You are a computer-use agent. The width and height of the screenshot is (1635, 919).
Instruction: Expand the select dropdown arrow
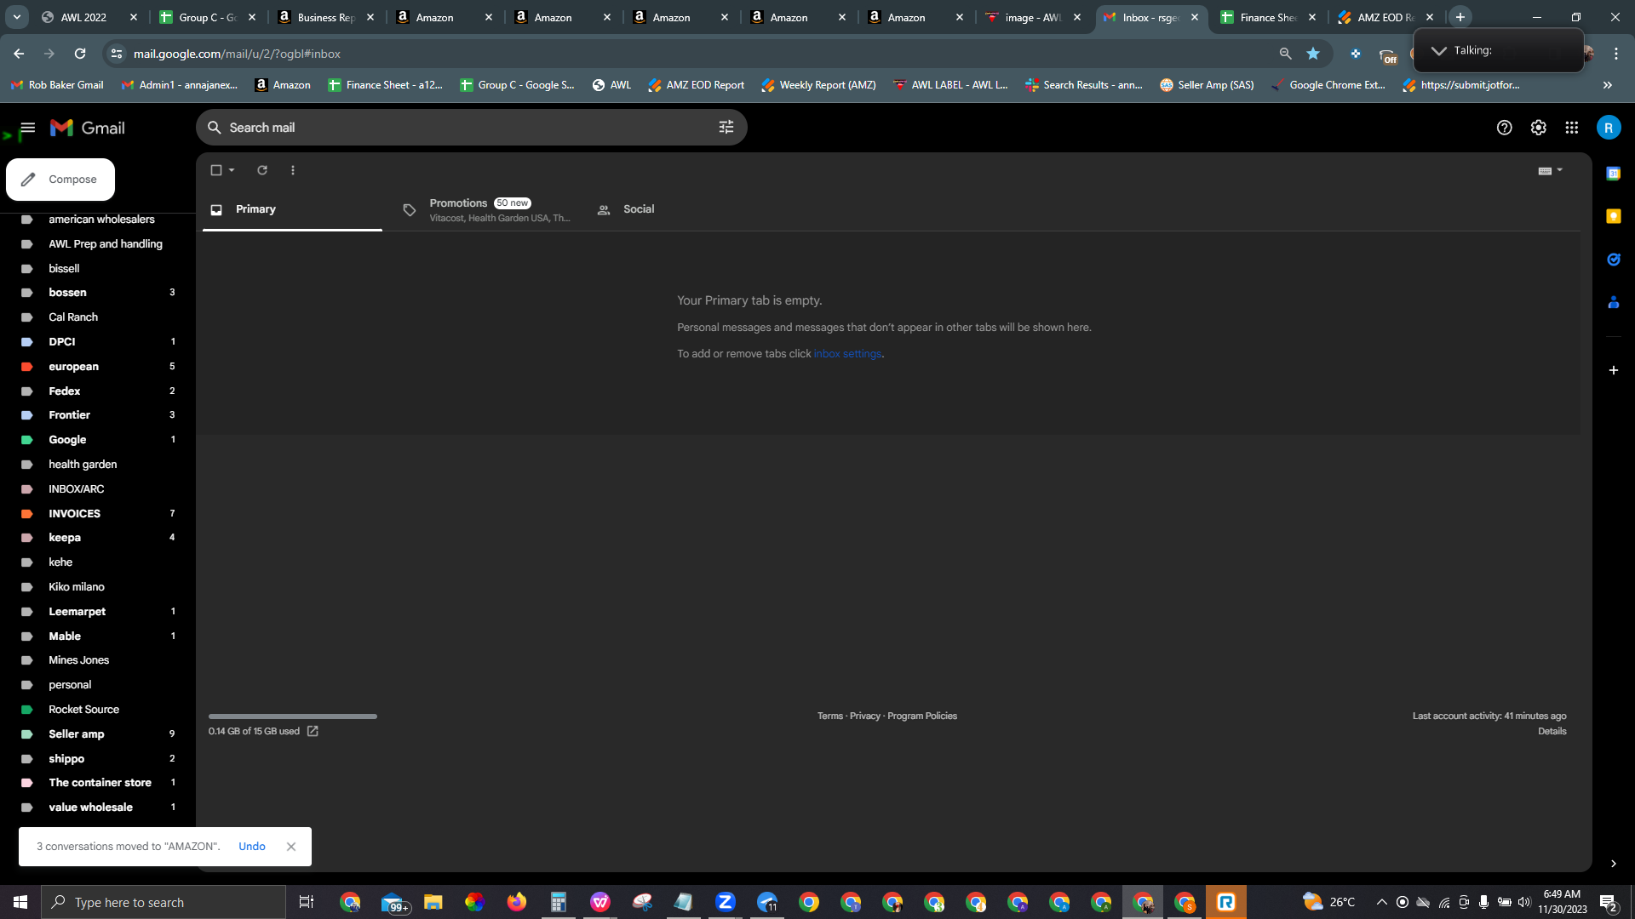click(x=232, y=170)
